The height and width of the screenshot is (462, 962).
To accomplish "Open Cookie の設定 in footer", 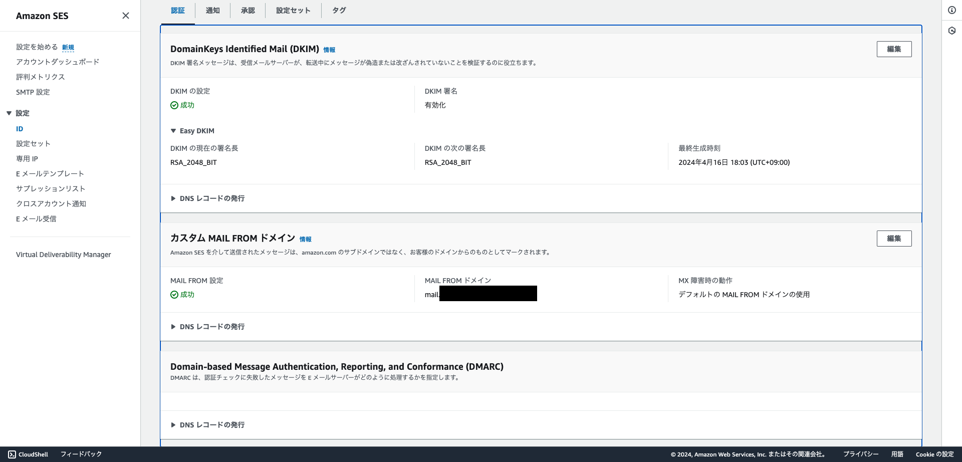I will [x=935, y=454].
